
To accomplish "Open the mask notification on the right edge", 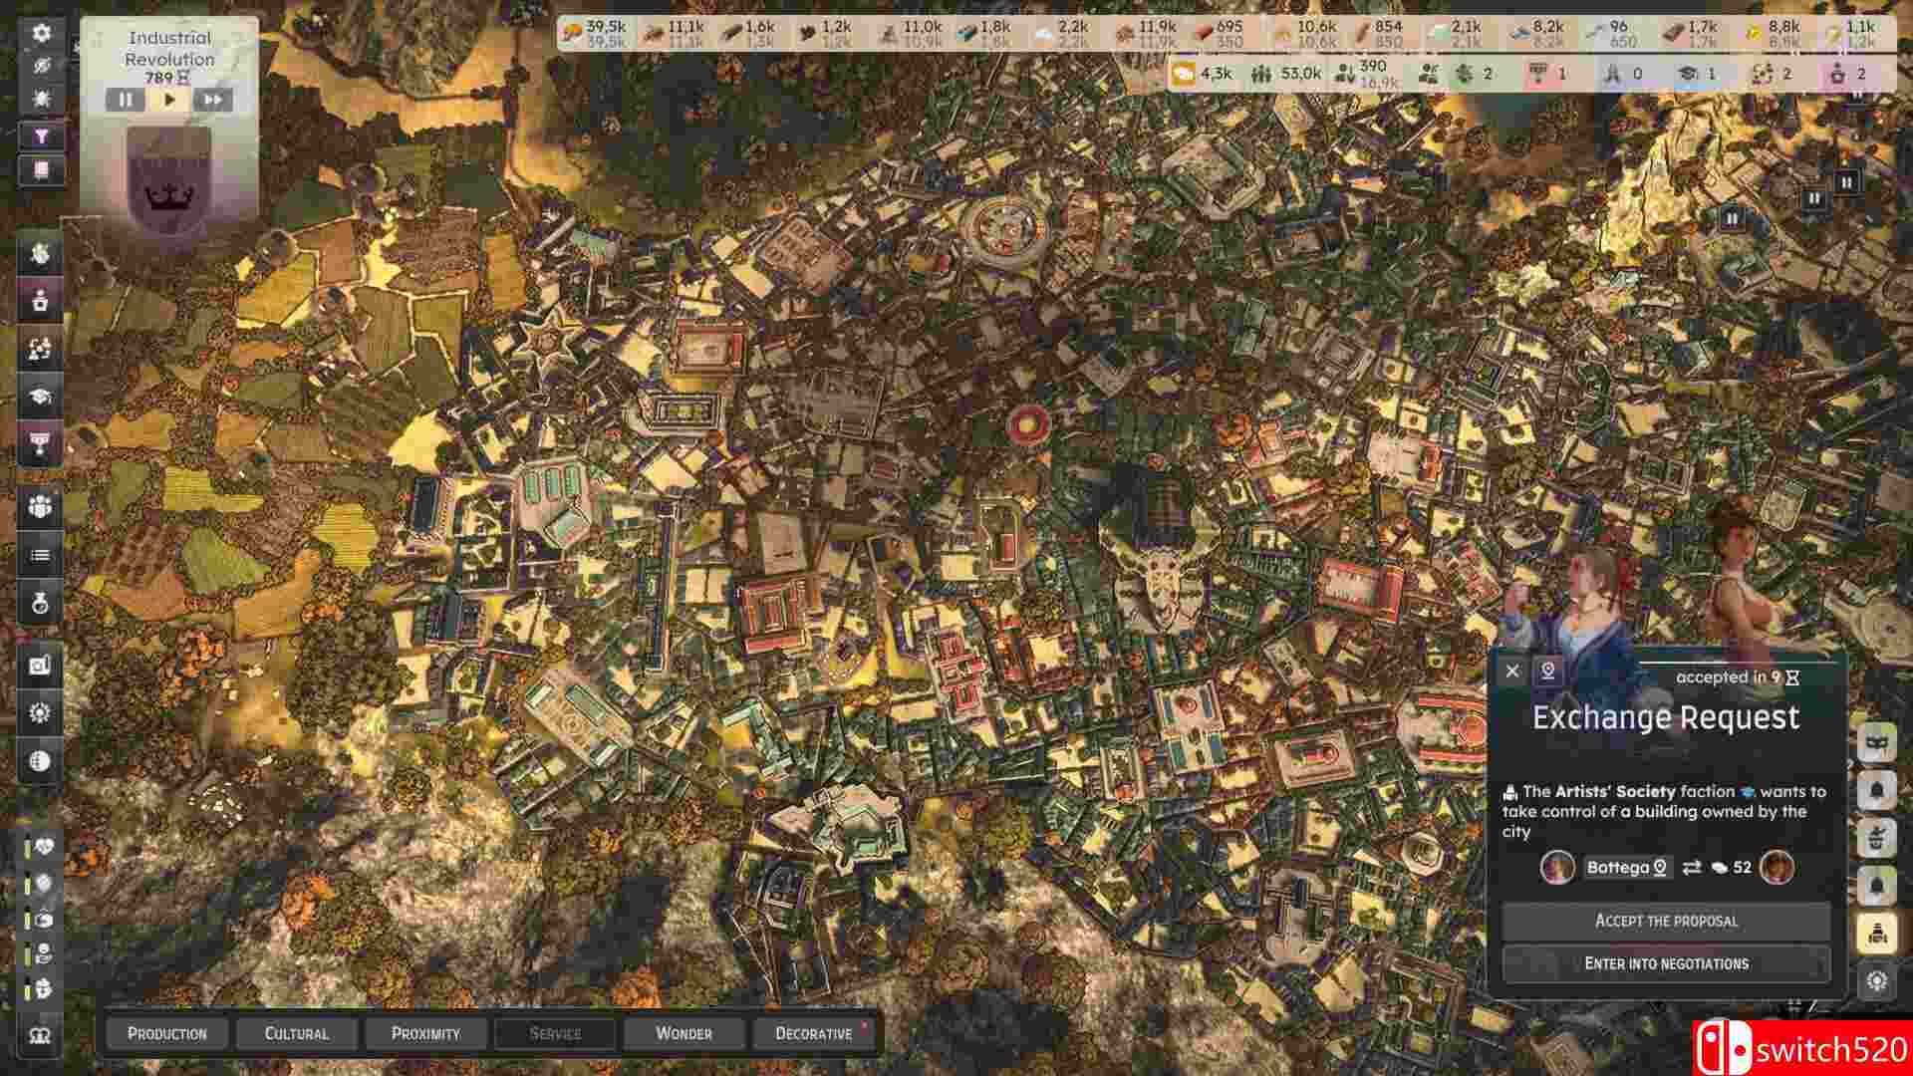I will [x=1877, y=744].
